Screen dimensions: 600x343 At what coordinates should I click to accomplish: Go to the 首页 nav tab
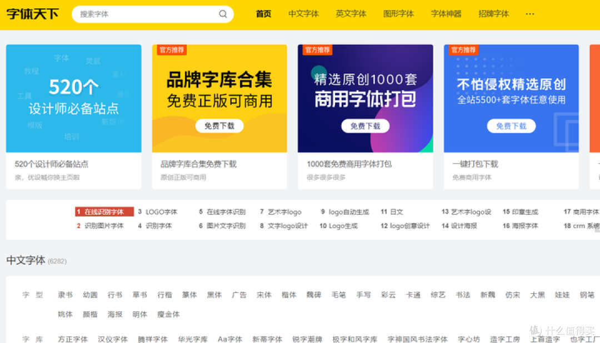pos(263,14)
